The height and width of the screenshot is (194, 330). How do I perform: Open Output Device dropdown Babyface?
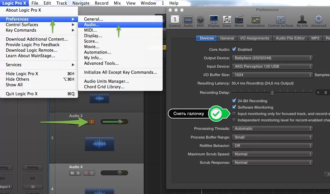click(272, 58)
